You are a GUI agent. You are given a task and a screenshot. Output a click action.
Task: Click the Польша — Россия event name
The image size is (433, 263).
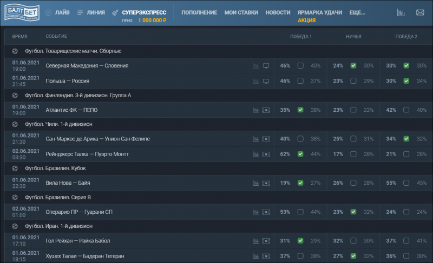coord(67,81)
